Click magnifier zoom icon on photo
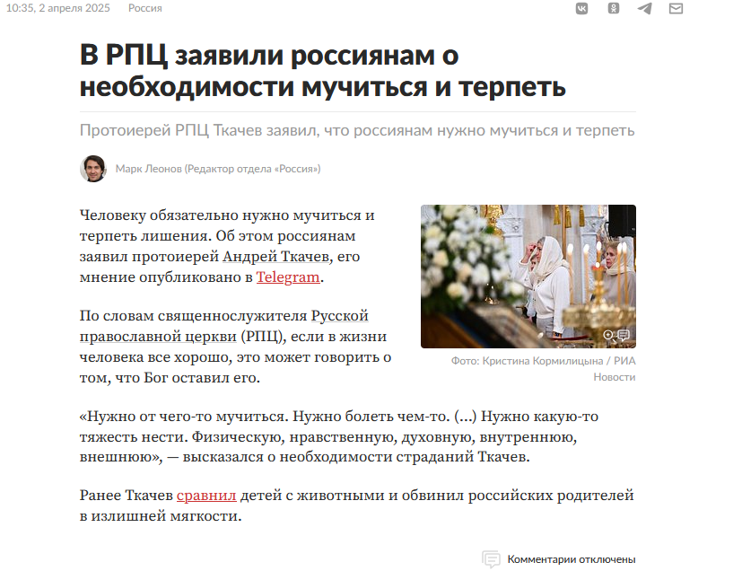Image resolution: width=742 pixels, height=571 pixels. [608, 336]
